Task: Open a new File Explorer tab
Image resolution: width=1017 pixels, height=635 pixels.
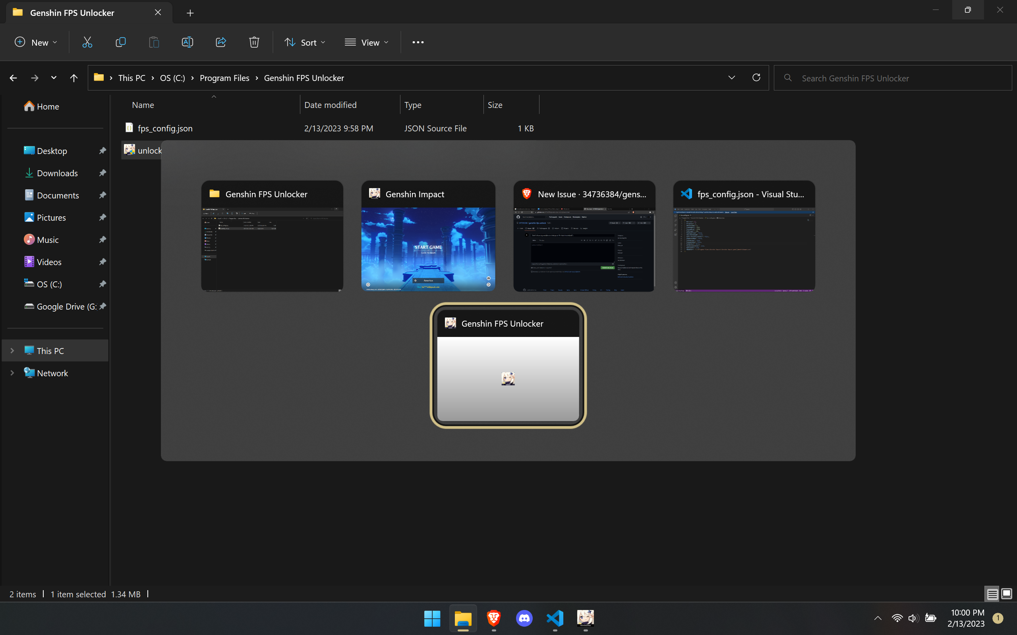Action: click(190, 13)
